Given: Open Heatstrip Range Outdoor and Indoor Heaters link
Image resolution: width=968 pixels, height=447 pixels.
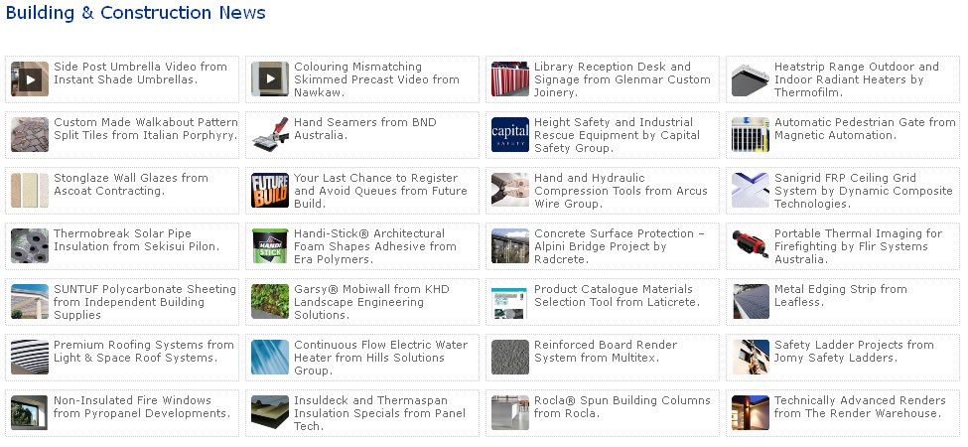Looking at the screenshot, I should tap(856, 79).
